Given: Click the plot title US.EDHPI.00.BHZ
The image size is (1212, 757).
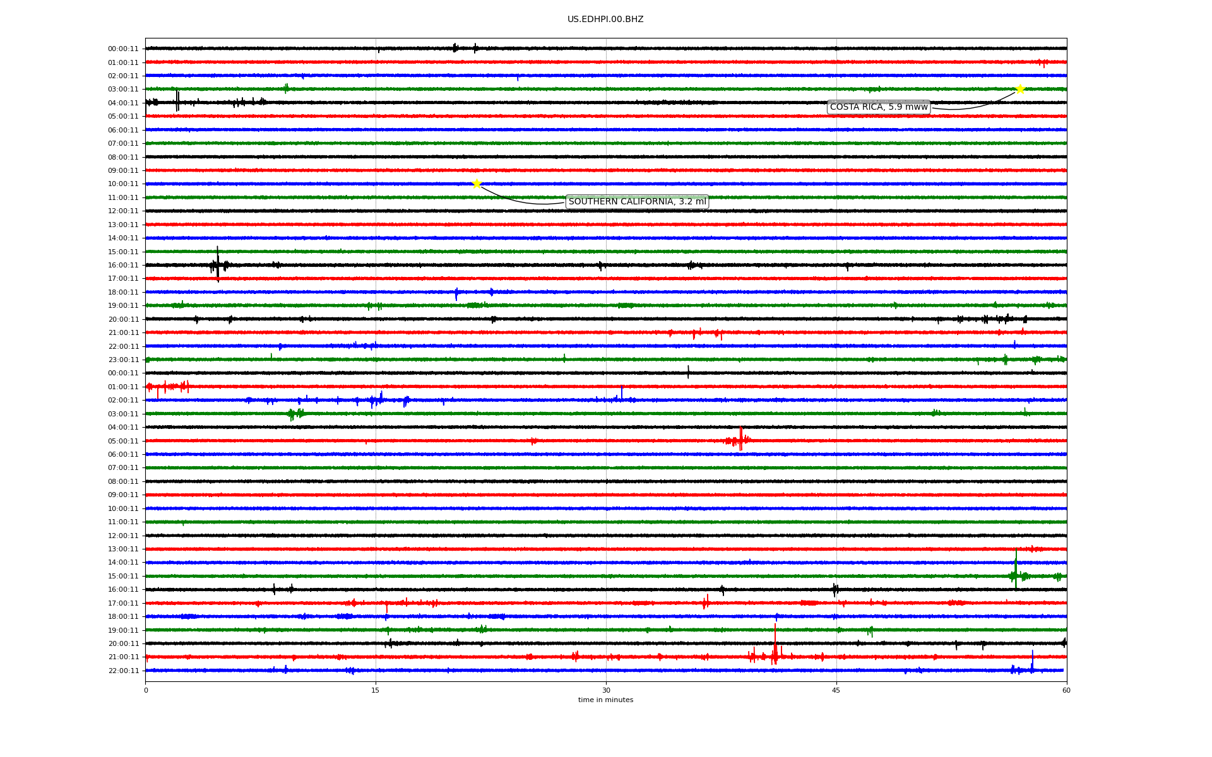Looking at the screenshot, I should tap(605, 20).
